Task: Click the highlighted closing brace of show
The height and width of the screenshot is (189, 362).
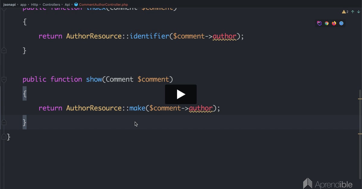Action: (x=24, y=122)
